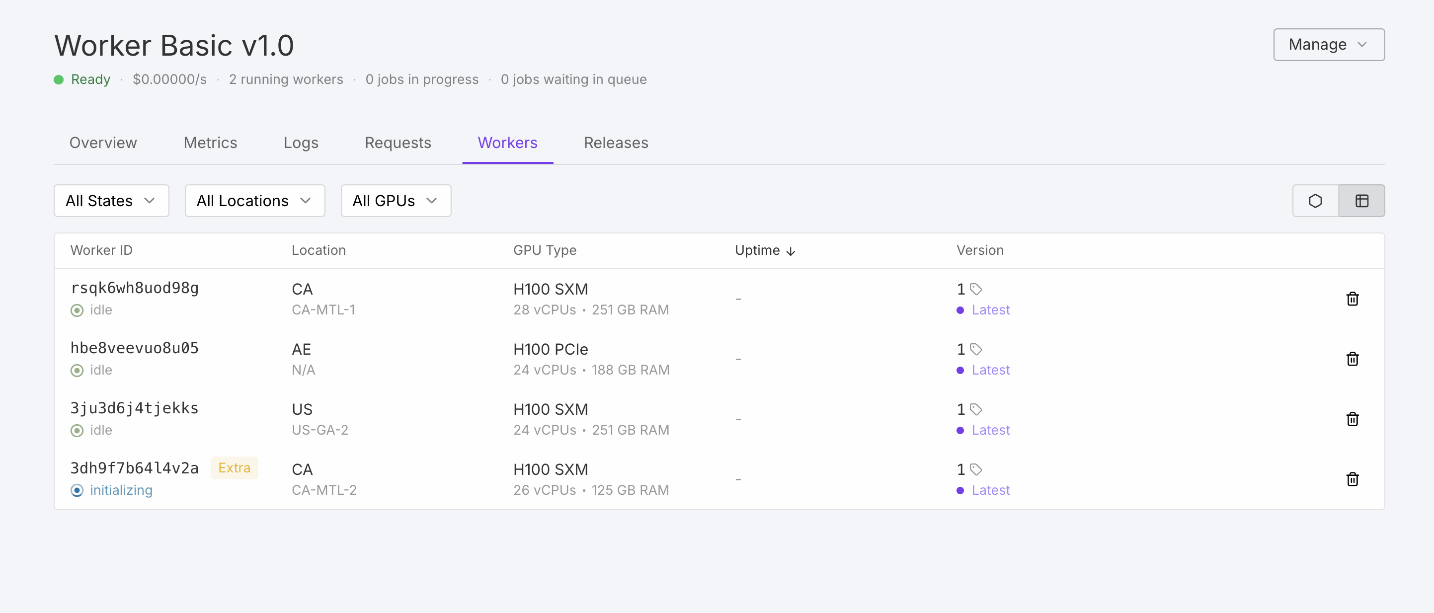The image size is (1434, 613).
Task: Expand the All Locations dropdown
Action: (254, 200)
